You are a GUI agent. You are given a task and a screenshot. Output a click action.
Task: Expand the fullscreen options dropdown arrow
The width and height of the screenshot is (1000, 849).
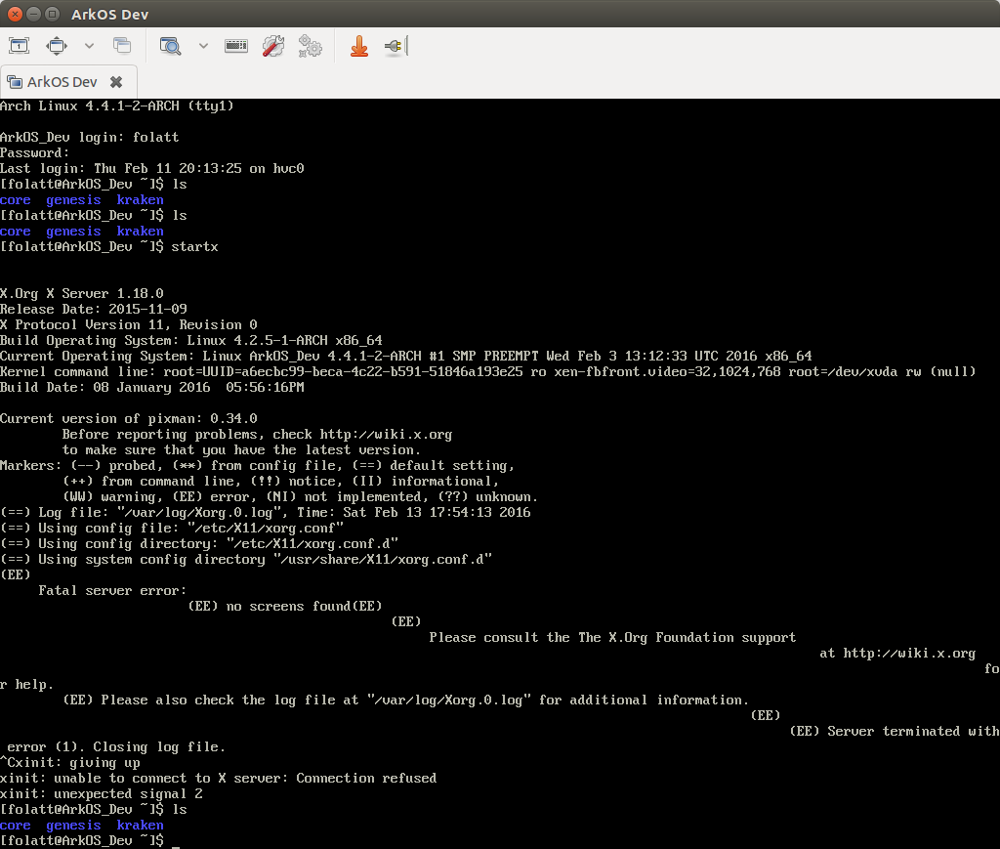tap(90, 46)
